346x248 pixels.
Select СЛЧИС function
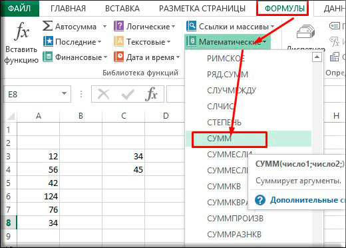click(248, 107)
